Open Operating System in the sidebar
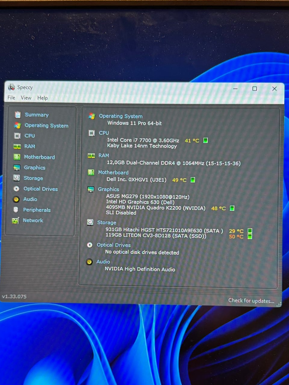Viewport: 289px width, 385px height. click(46, 125)
